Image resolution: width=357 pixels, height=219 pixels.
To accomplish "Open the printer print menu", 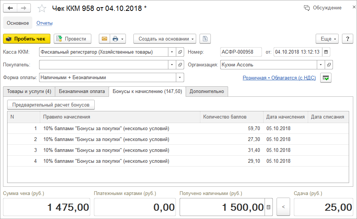I will (x=118, y=39).
